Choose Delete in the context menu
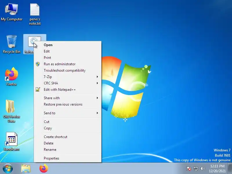The width and height of the screenshot is (232, 174). click(x=68, y=143)
